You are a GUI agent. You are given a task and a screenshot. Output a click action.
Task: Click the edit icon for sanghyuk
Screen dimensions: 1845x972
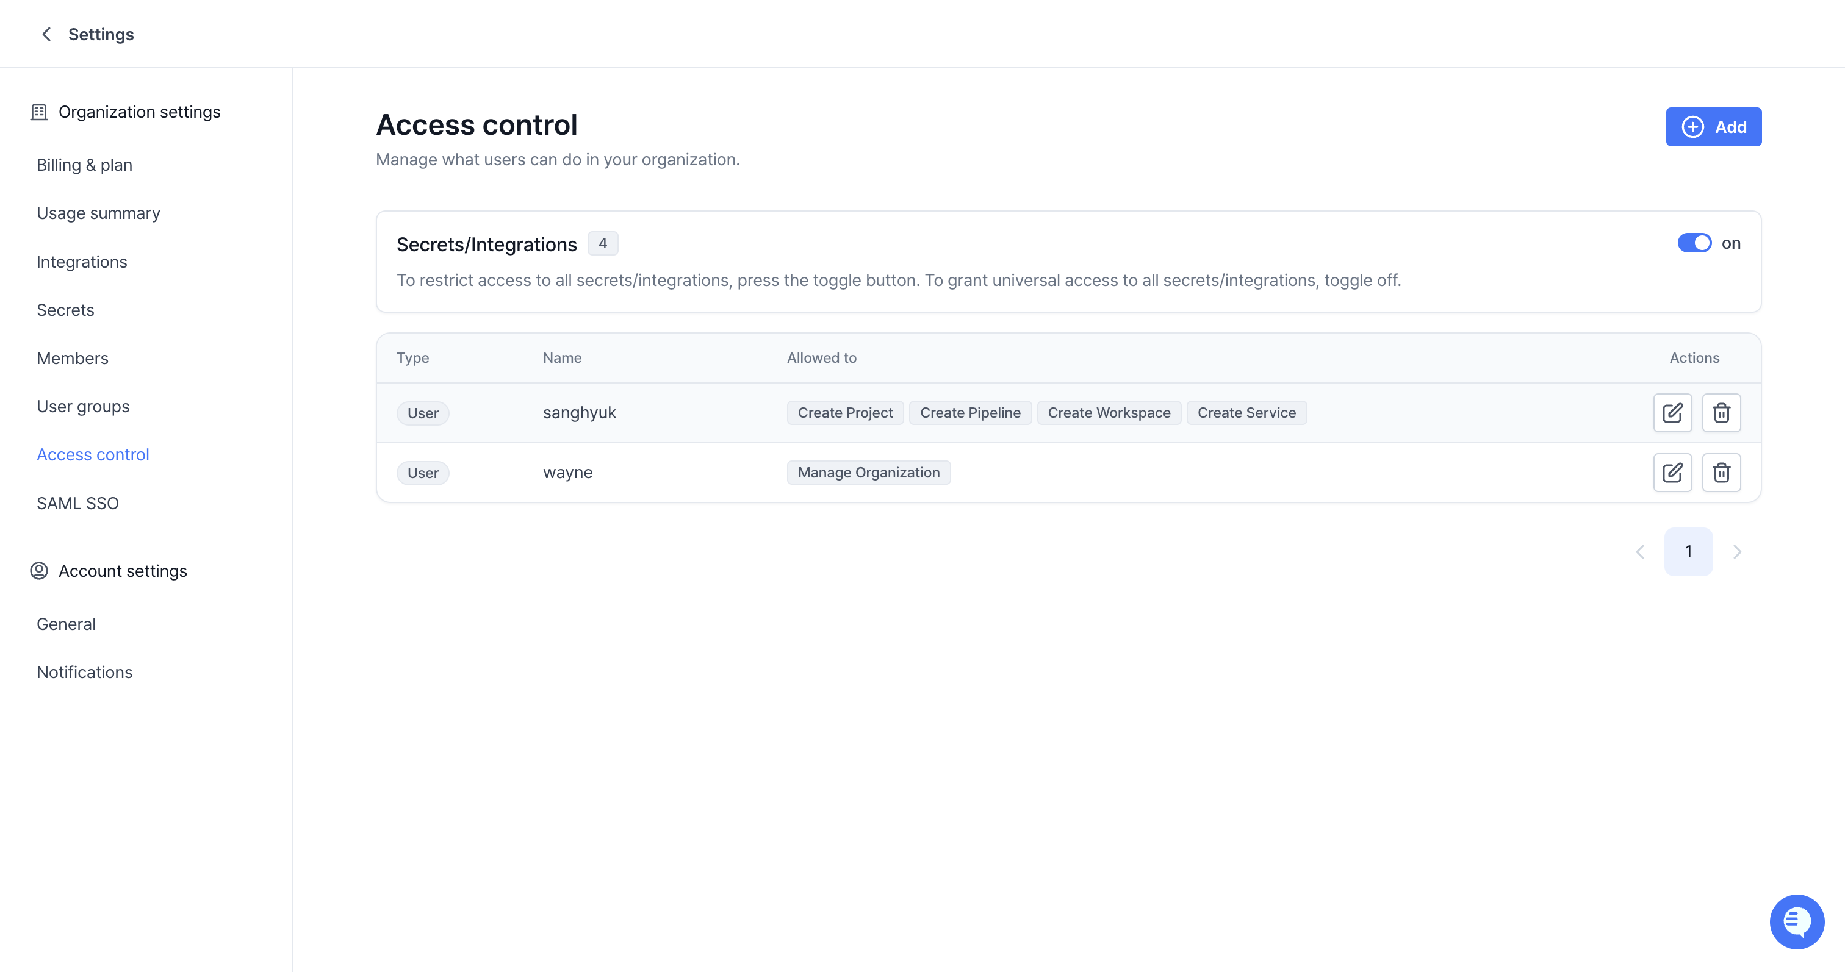point(1672,413)
